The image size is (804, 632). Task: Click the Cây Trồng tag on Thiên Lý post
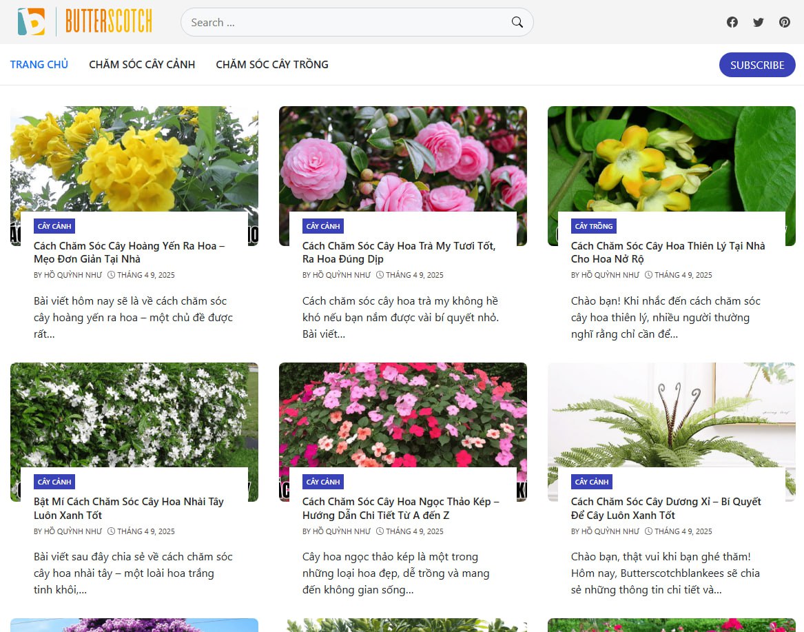(x=593, y=226)
